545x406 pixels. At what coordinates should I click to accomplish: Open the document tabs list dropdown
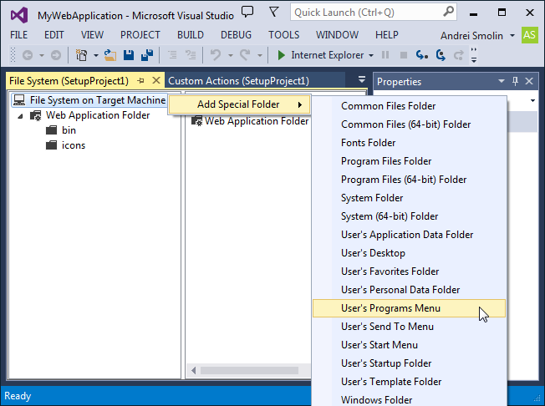362,80
